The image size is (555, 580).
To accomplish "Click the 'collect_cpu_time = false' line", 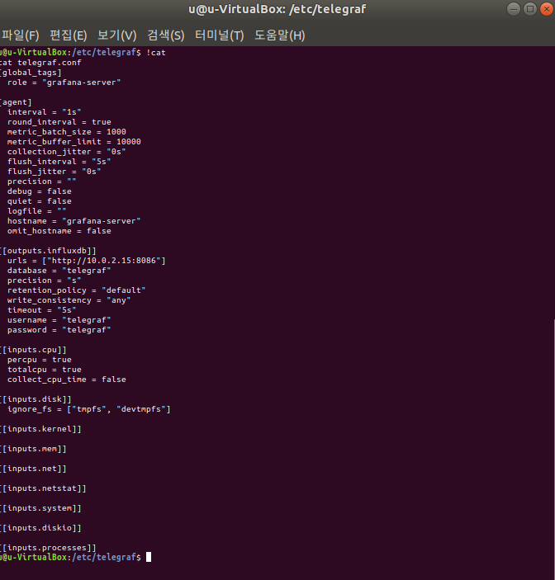I will click(x=67, y=380).
